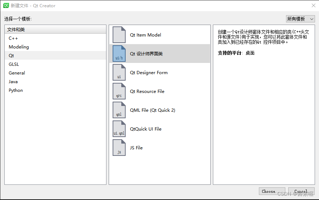Choose the Qt Item Model template label
This screenshot has width=319, height=200.
pos(146,35)
